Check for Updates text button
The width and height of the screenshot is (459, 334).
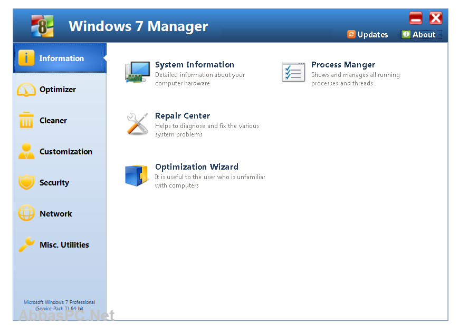(x=372, y=35)
